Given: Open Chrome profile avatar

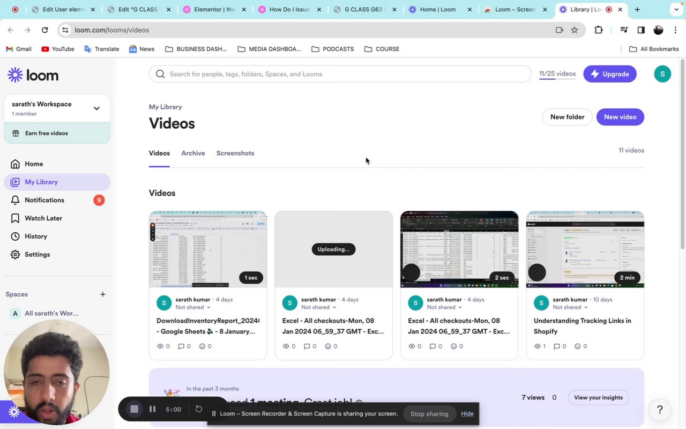Looking at the screenshot, I should point(659,30).
